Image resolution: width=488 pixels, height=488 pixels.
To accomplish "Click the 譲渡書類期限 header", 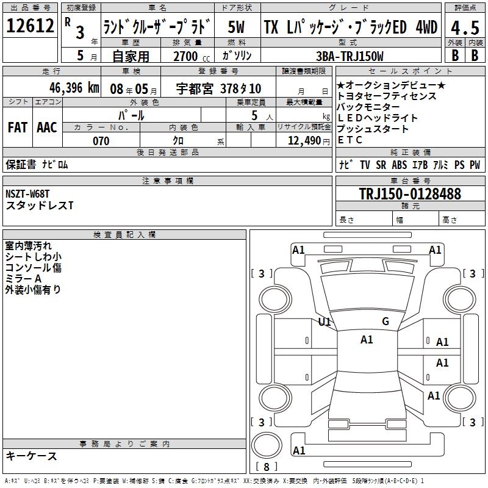I will [304, 71].
